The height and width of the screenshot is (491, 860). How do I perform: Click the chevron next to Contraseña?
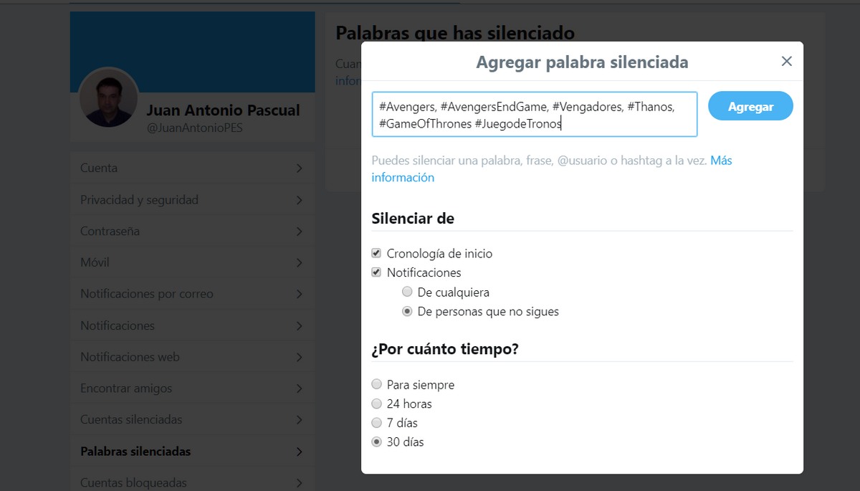click(x=299, y=232)
